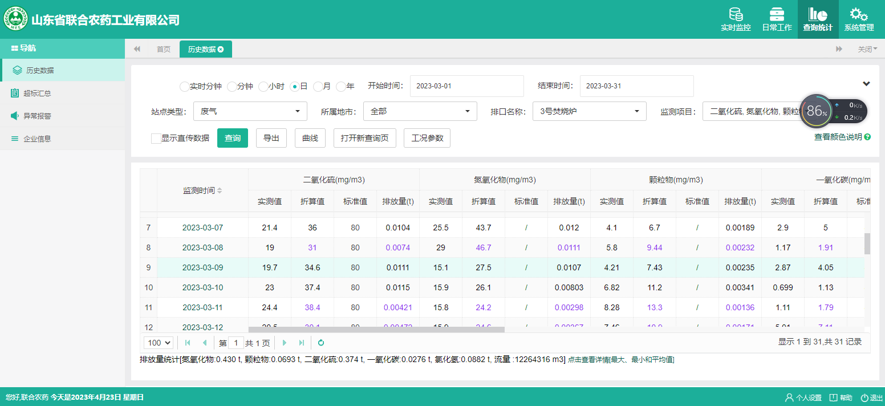The image size is (885, 406).
Task: Go to the first page of results
Action: (188, 343)
